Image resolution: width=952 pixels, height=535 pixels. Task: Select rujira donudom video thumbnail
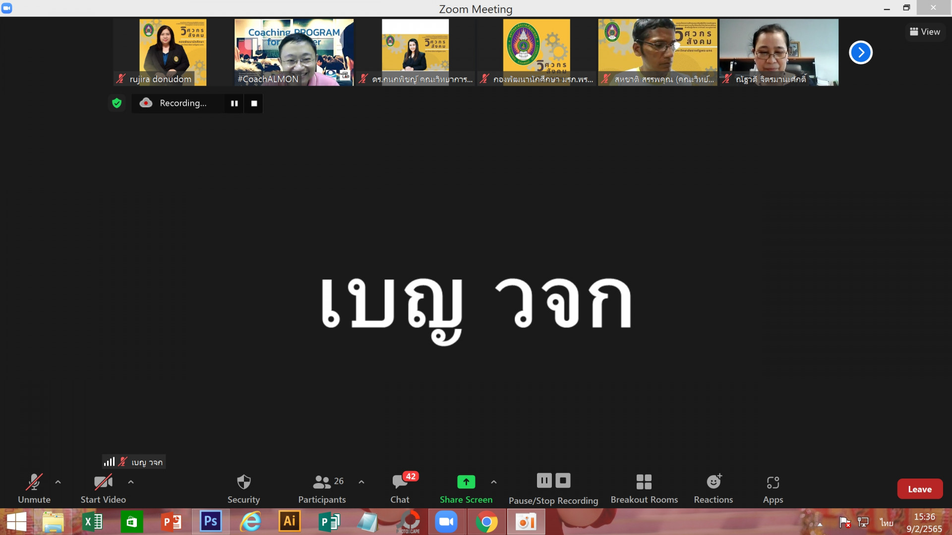click(173, 53)
